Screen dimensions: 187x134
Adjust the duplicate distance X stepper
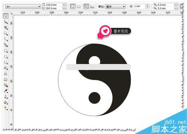click(x=176, y=5)
